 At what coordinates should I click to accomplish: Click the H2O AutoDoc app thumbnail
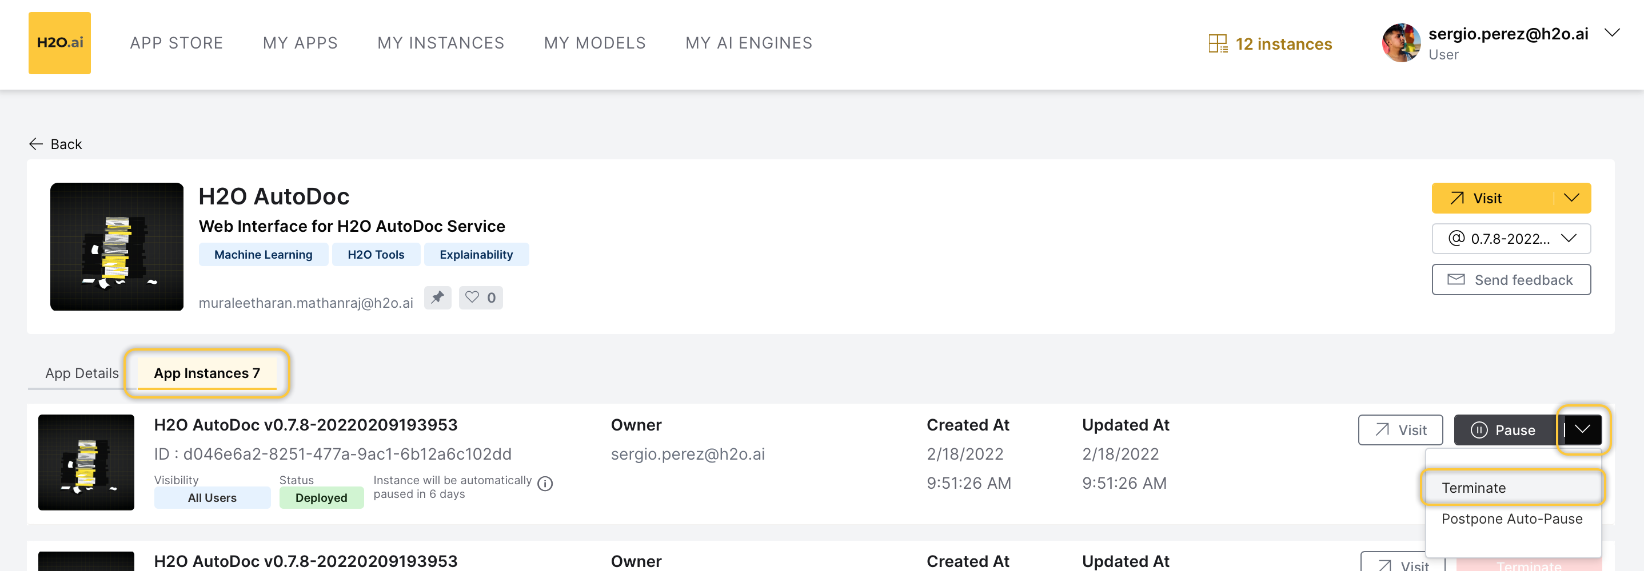pos(117,247)
